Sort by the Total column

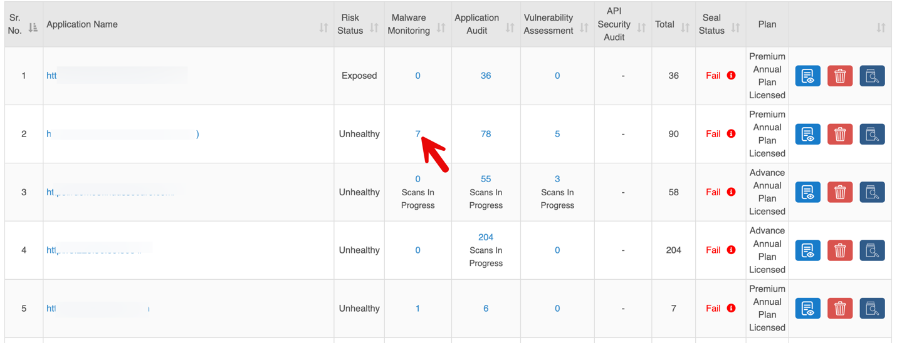[685, 28]
